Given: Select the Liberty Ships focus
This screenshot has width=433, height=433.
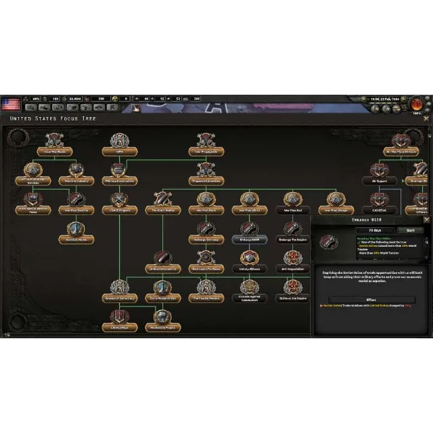Looking at the screenshot, I should [120, 322].
